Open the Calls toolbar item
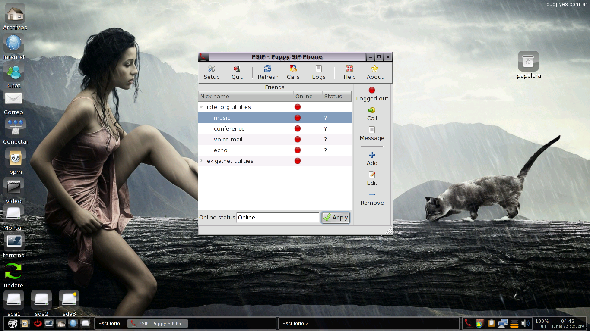The height and width of the screenshot is (331, 590). click(x=293, y=72)
